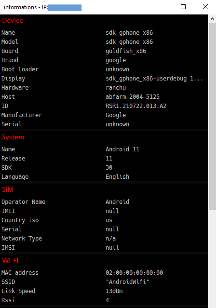Click the Operator Name row label

(24, 202)
